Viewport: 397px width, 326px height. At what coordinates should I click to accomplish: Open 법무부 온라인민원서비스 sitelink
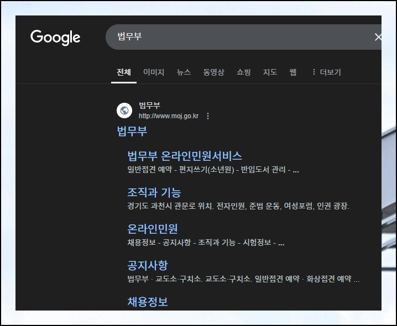pos(185,156)
